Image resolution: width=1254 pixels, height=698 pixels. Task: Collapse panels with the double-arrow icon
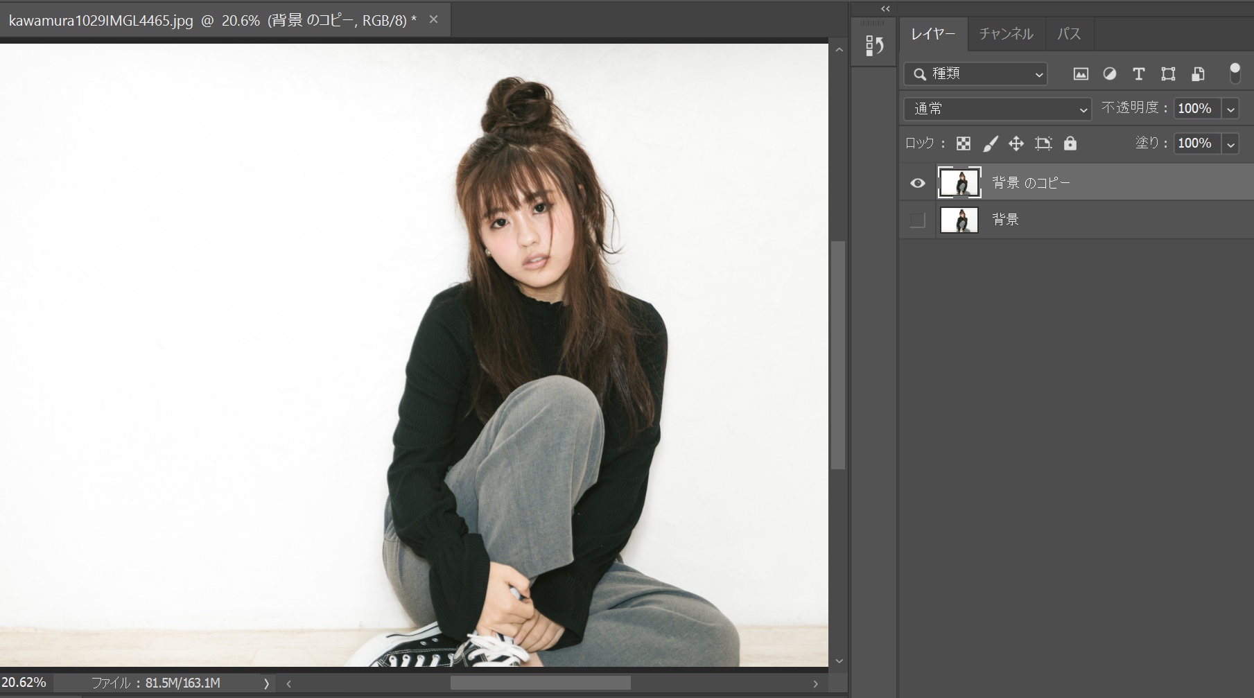pyautogui.click(x=885, y=8)
